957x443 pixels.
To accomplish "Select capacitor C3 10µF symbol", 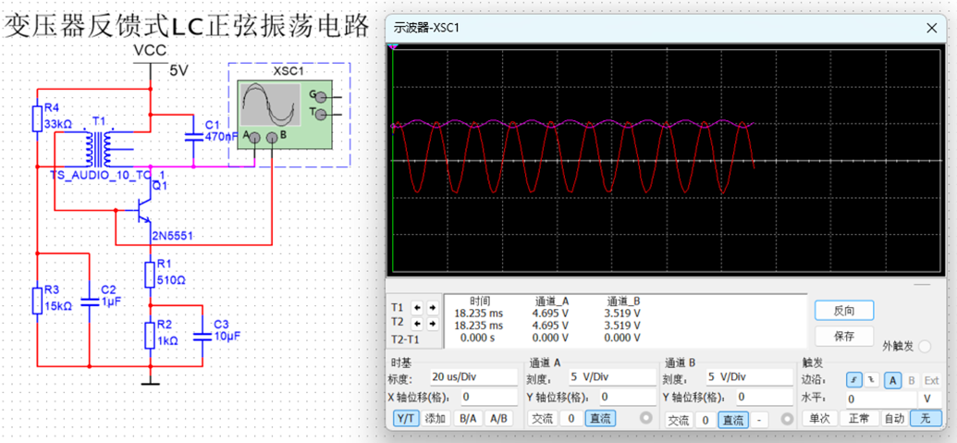I will coord(202,336).
